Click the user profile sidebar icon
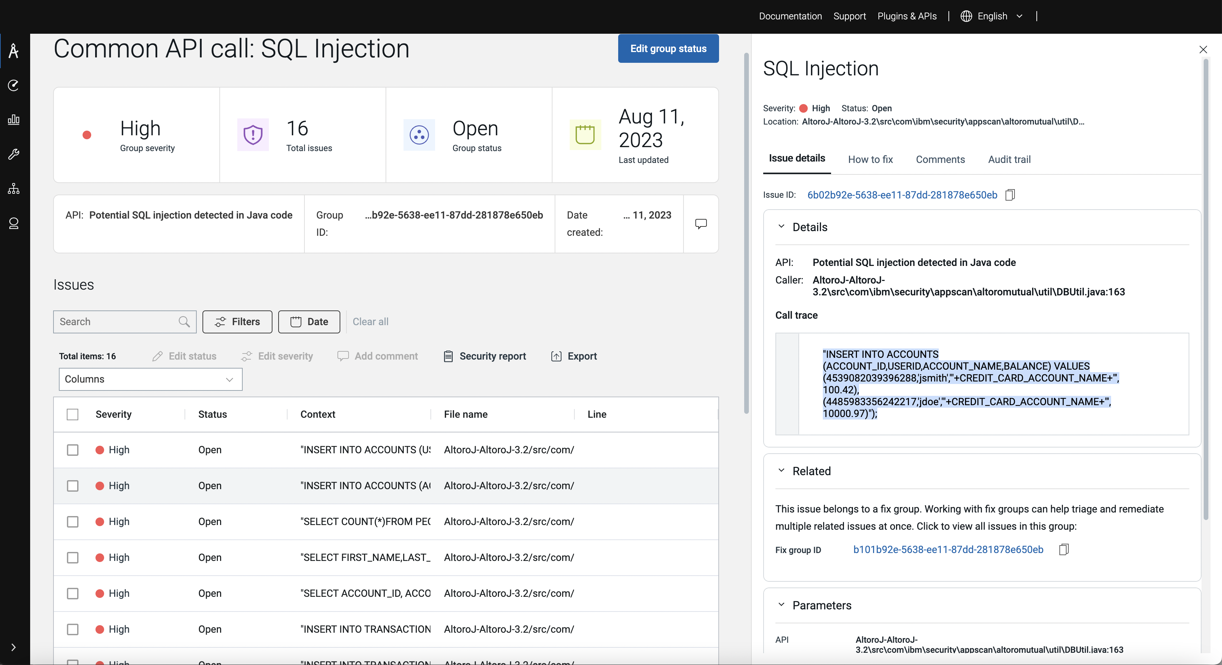This screenshot has width=1222, height=665. pos(14,224)
